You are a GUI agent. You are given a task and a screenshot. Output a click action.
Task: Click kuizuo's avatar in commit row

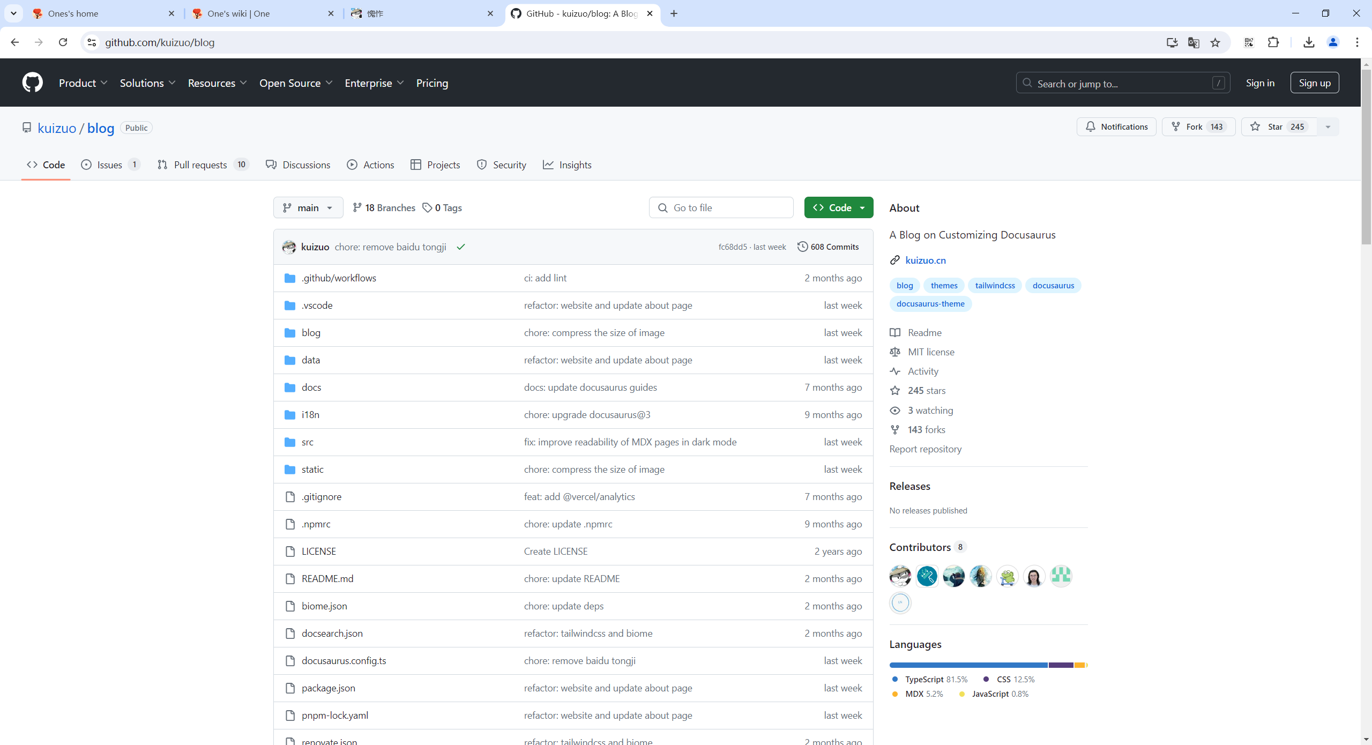tap(289, 247)
